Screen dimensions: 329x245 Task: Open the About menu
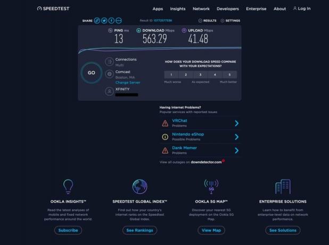[x=279, y=9]
